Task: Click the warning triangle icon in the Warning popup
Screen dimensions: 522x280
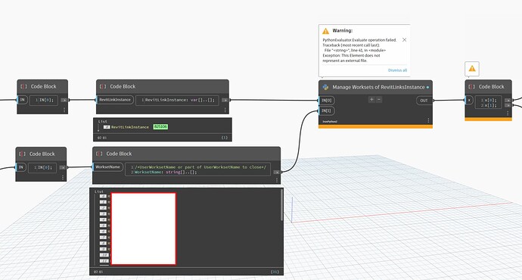Action: [x=325, y=31]
